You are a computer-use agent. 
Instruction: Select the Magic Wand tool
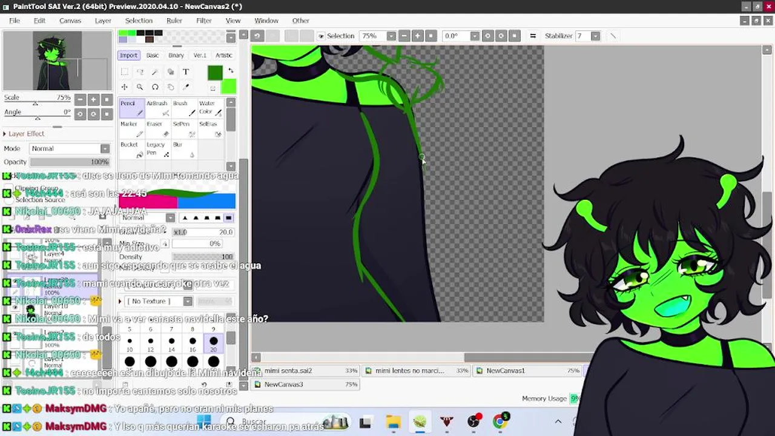(x=155, y=71)
